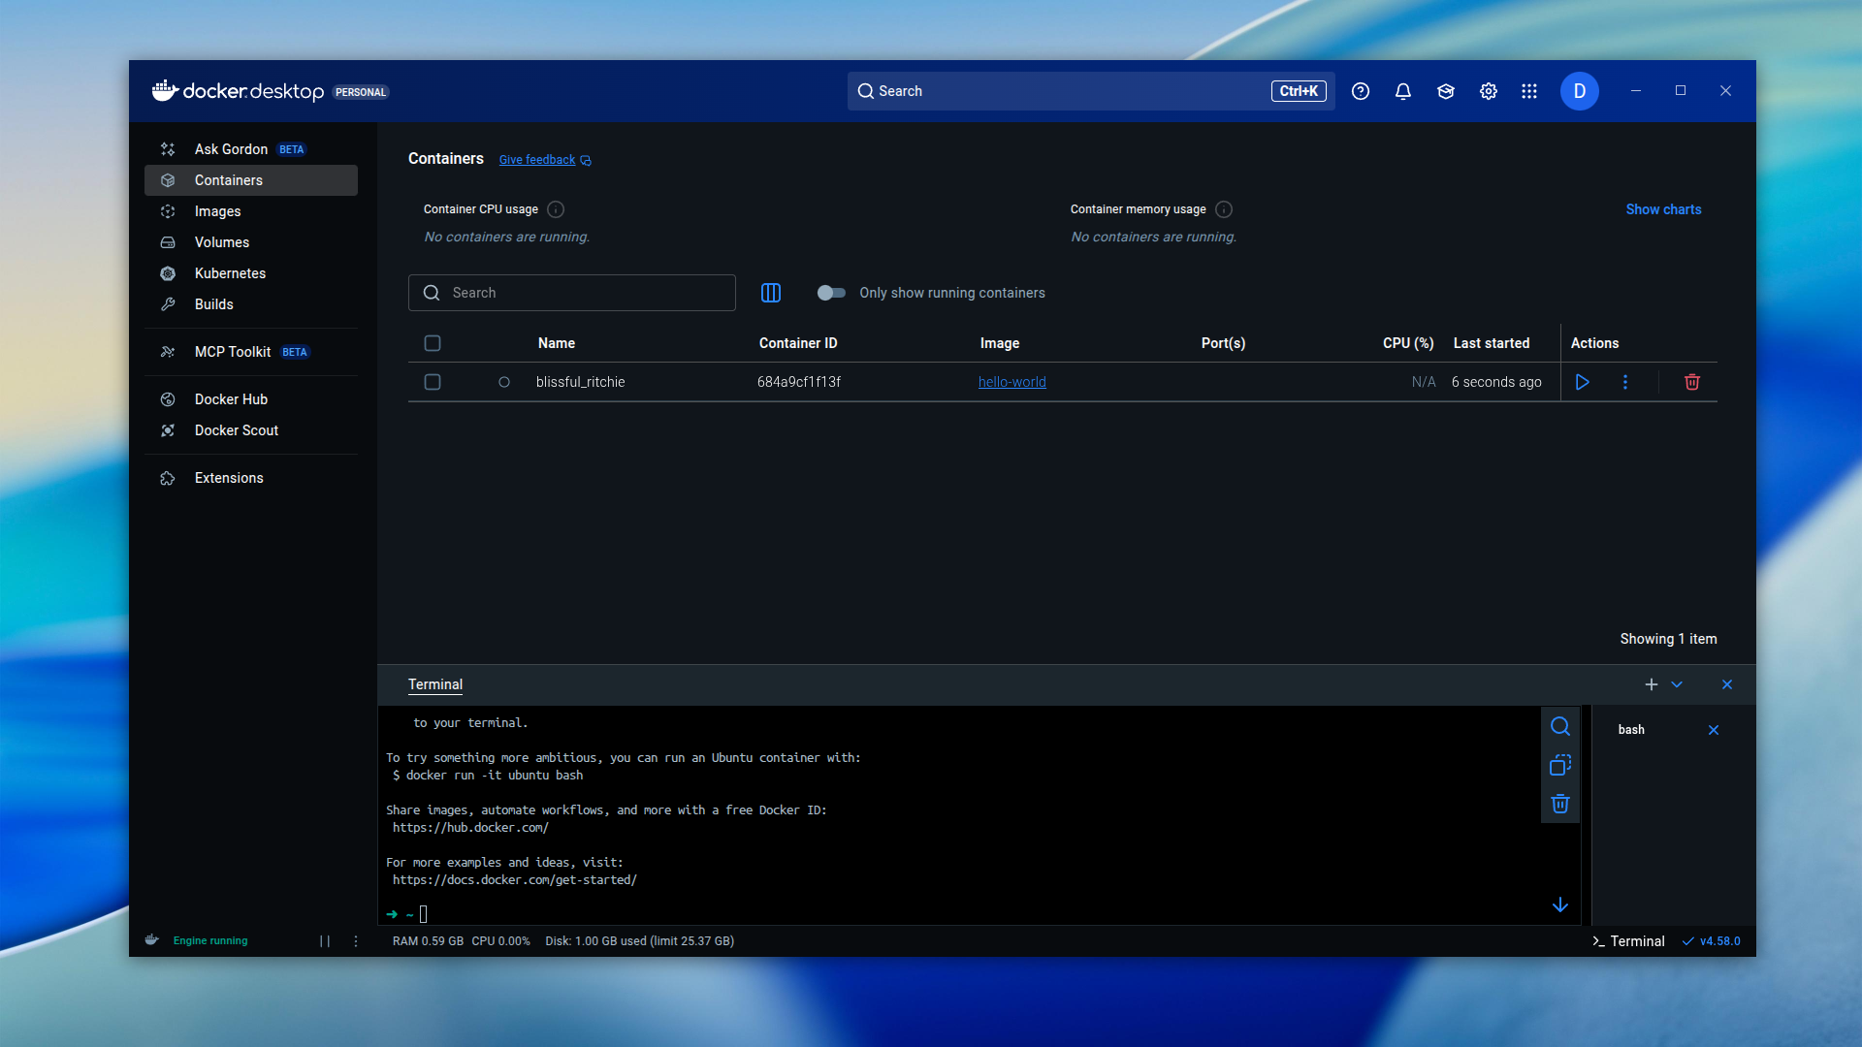Select all containers with the header checkbox
This screenshot has height=1047, width=1862.
[433, 343]
